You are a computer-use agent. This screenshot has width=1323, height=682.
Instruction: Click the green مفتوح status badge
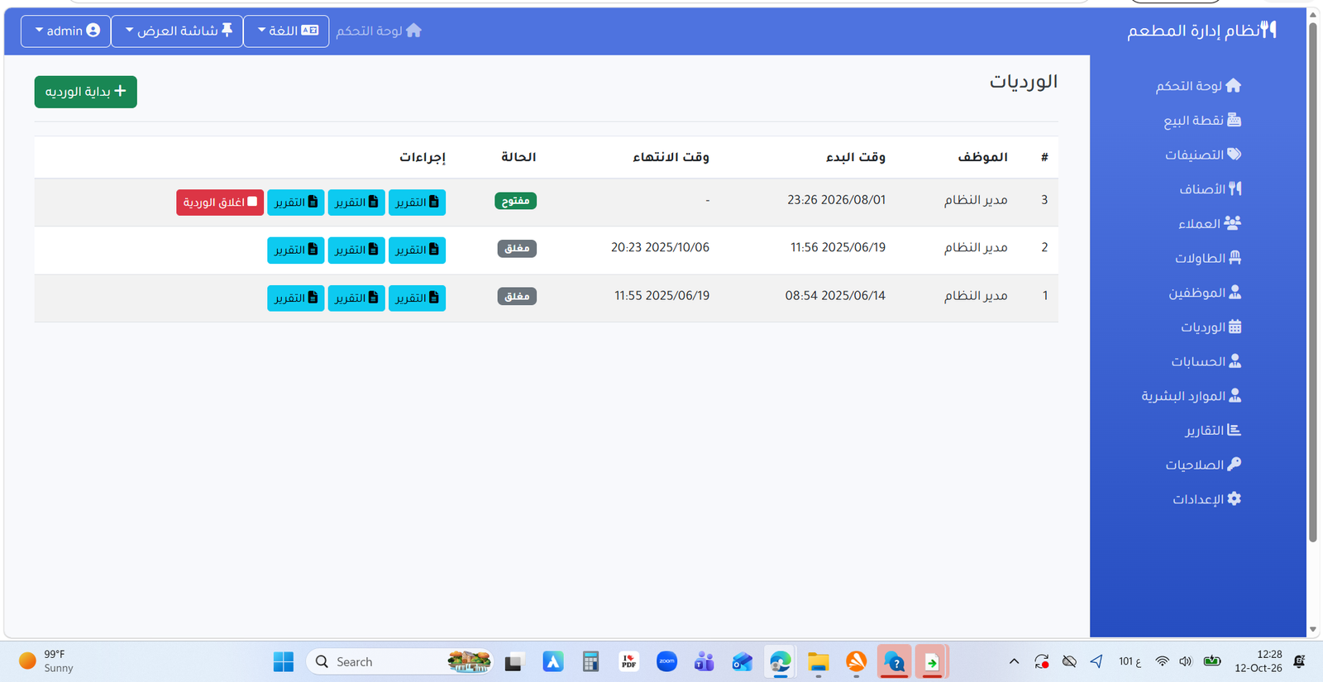pos(516,201)
